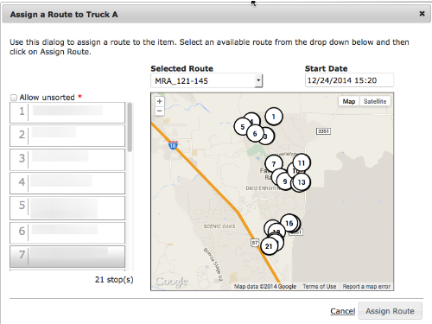
Task: Click stop marker 7 on the map
Action: coord(274,164)
